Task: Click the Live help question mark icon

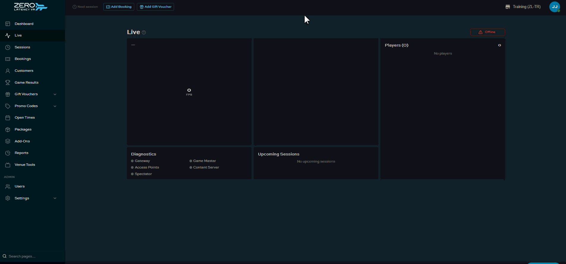Action: pos(144,32)
